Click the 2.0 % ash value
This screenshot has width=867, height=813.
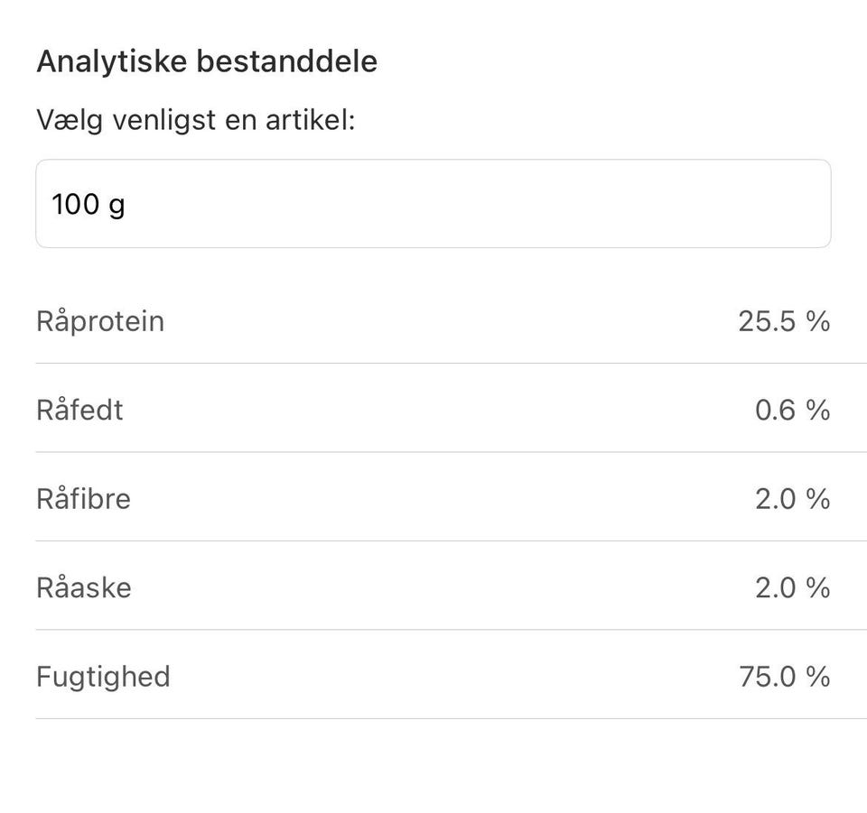(x=790, y=587)
